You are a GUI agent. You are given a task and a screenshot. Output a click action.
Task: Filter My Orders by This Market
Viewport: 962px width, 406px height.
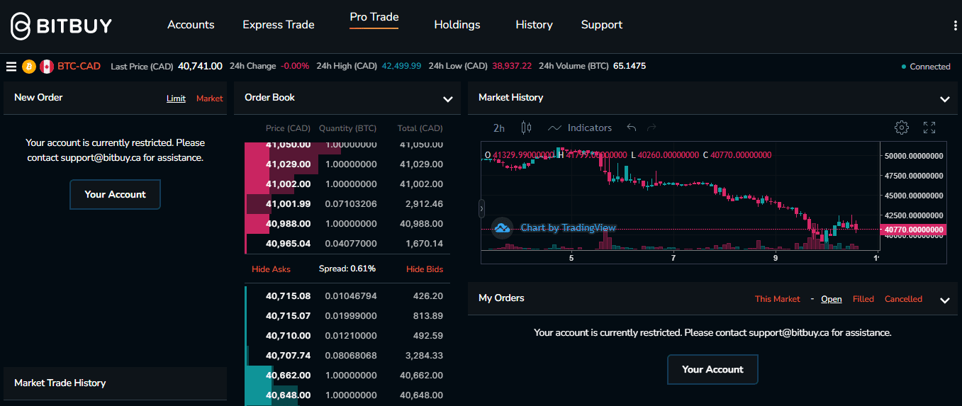pos(777,299)
